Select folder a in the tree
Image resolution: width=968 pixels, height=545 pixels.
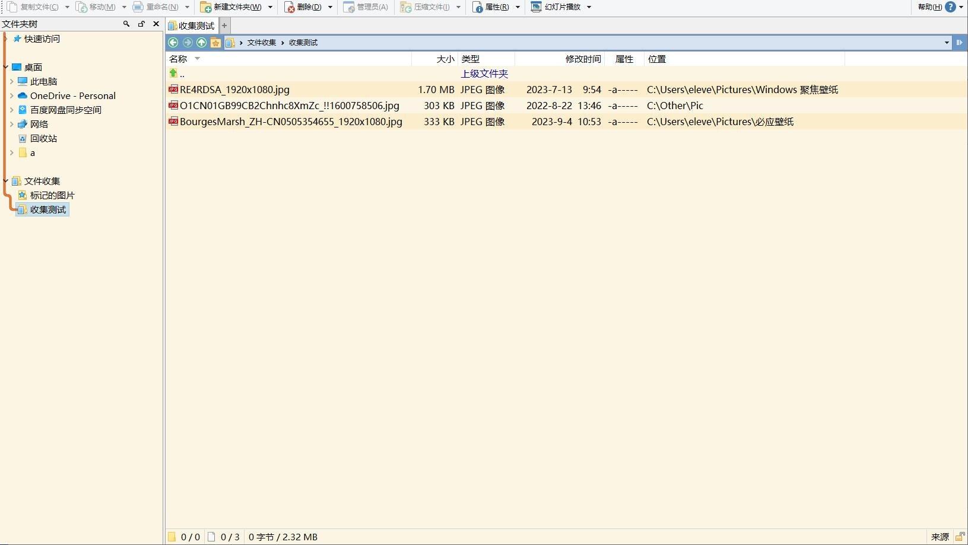32,152
